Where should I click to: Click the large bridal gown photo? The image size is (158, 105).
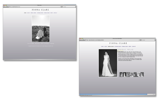click(x=108, y=63)
